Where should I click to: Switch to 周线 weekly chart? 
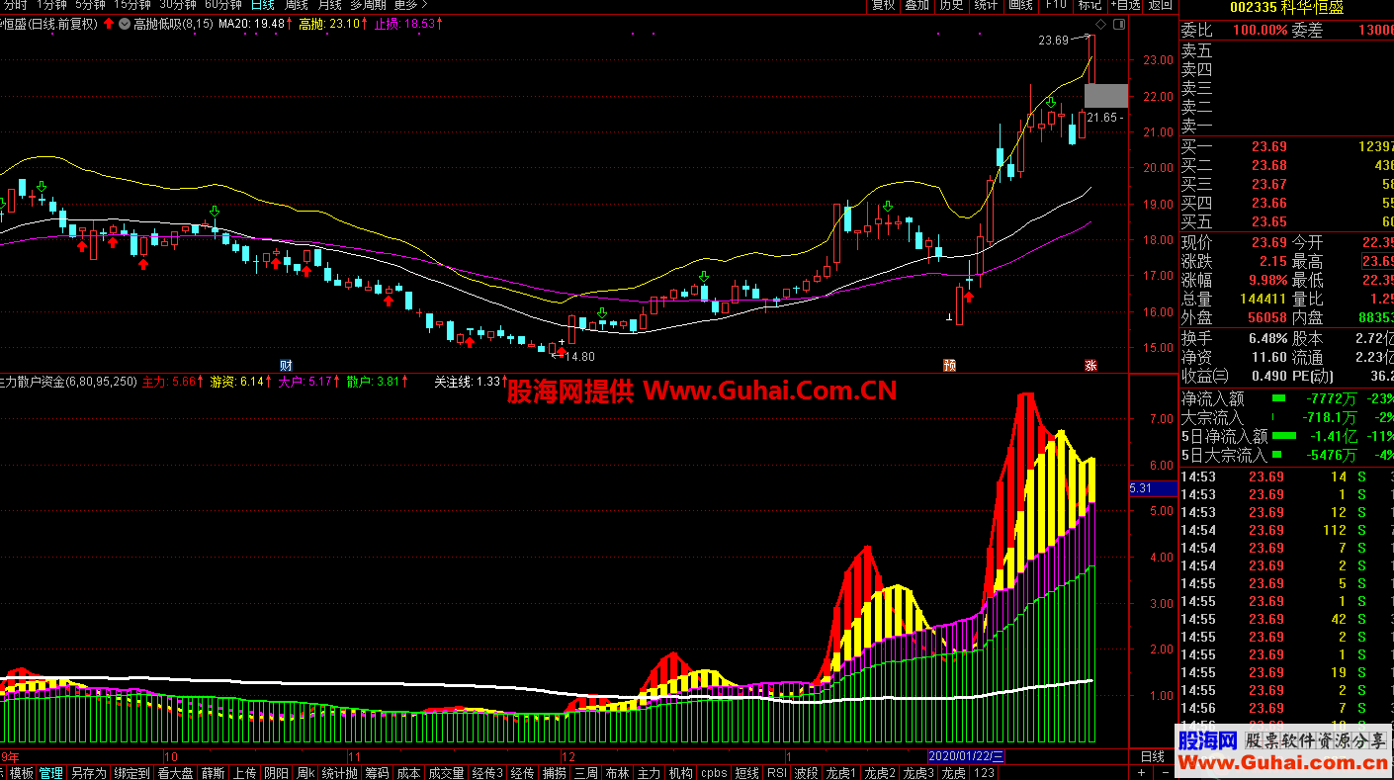click(296, 5)
